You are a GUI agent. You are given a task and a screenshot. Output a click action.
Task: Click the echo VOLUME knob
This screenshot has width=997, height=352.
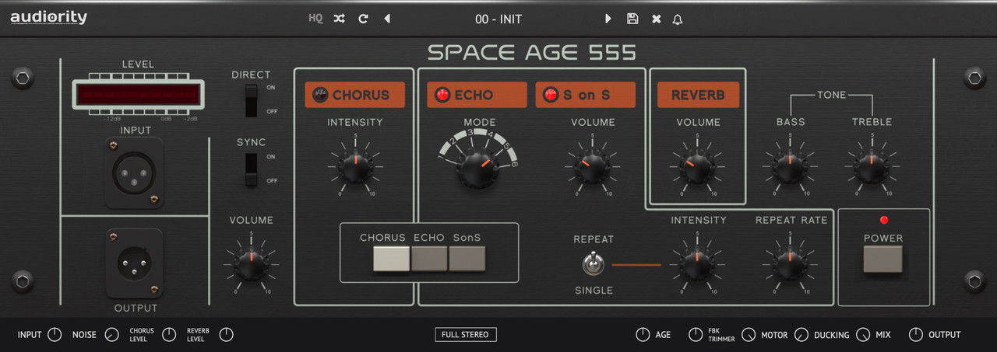click(x=593, y=166)
